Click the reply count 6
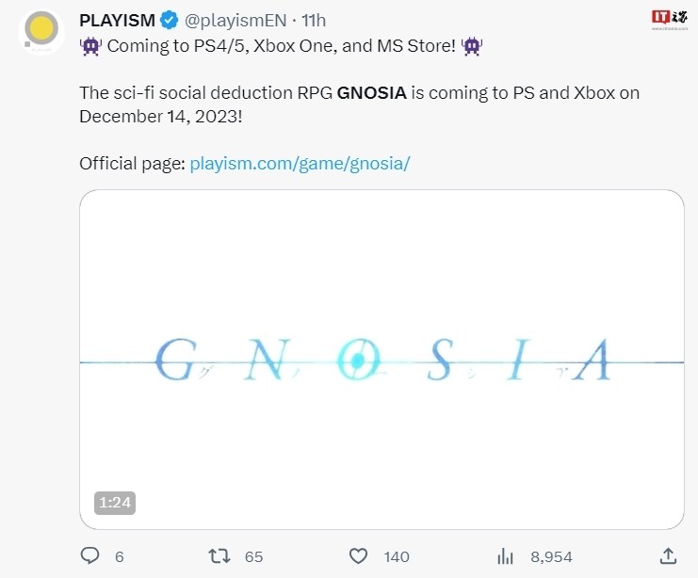This screenshot has width=698, height=578. click(119, 556)
